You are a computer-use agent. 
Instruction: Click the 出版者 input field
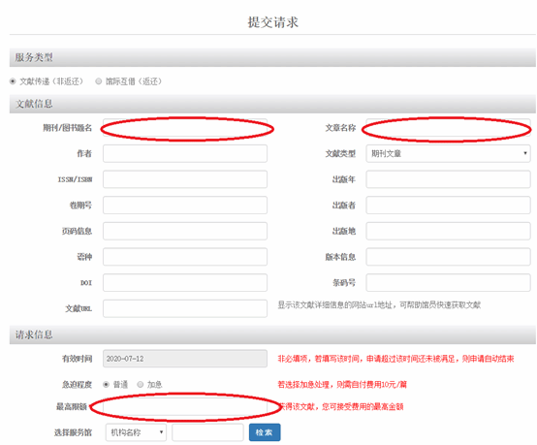pos(448,206)
